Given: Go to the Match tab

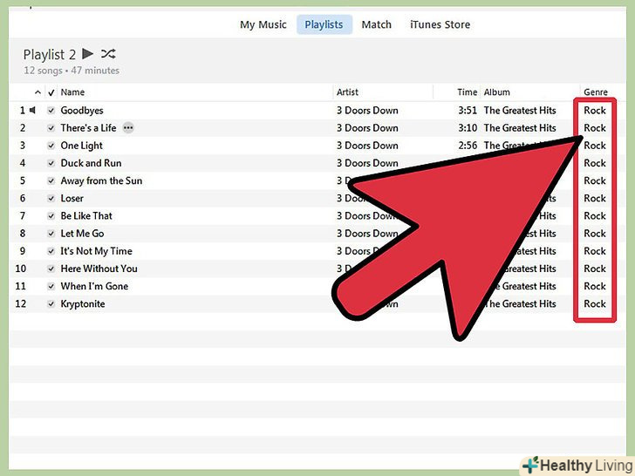Looking at the screenshot, I should coord(377,24).
